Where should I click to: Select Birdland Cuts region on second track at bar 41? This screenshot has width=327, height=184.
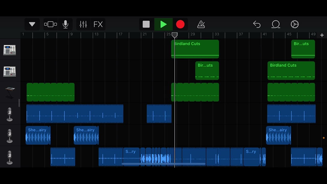point(291,71)
